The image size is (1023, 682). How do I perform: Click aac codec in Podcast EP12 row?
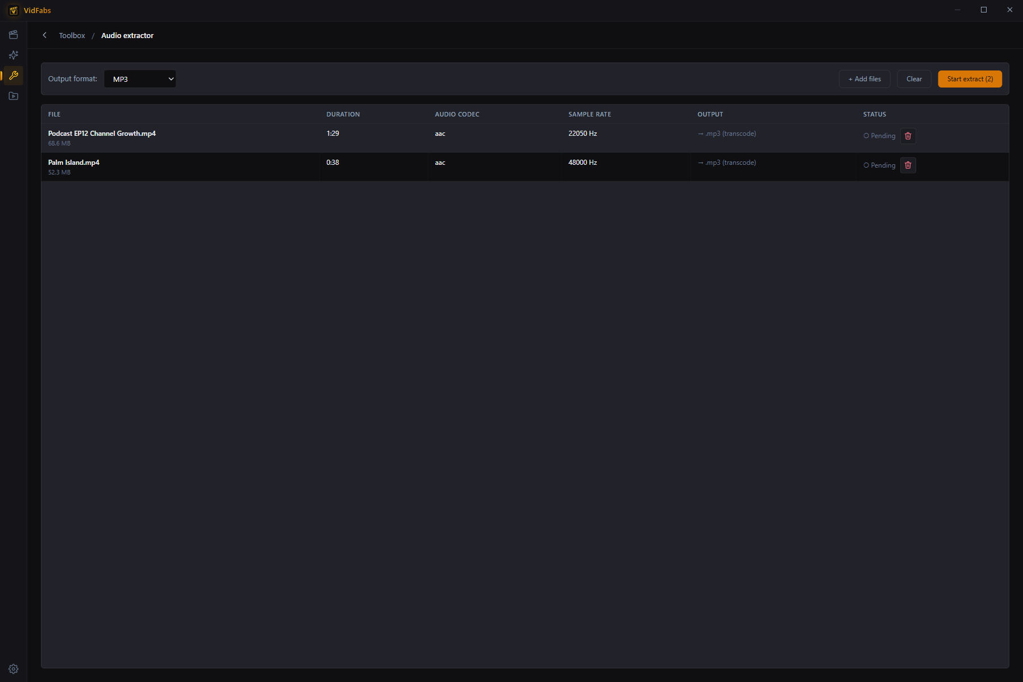coord(440,134)
